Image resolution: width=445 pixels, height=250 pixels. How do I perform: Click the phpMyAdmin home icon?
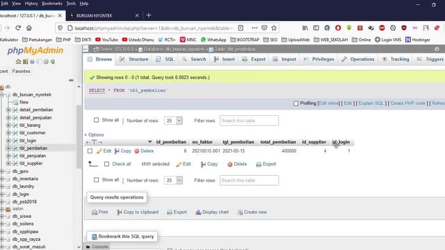point(19,62)
